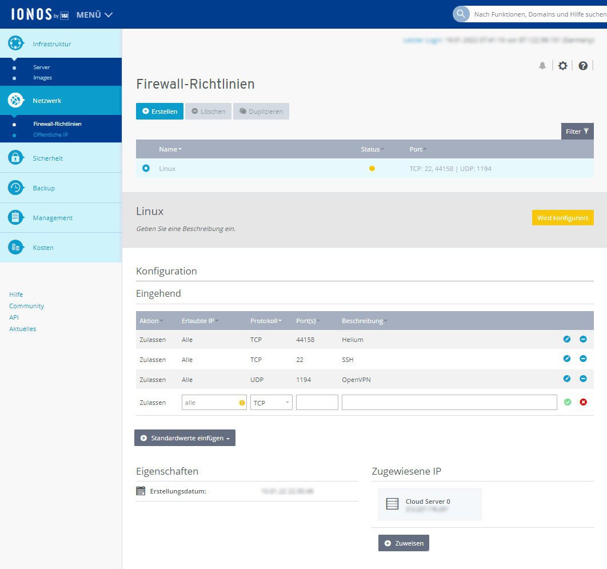Edit the Helium rule with pencil icon

pyautogui.click(x=567, y=339)
